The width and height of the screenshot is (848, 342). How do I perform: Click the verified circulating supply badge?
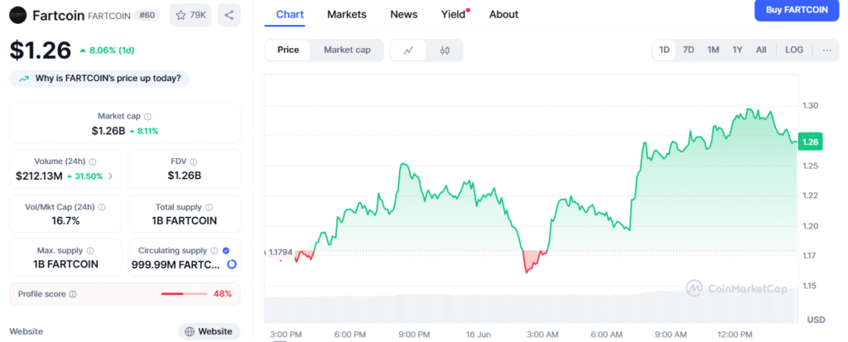tap(226, 251)
